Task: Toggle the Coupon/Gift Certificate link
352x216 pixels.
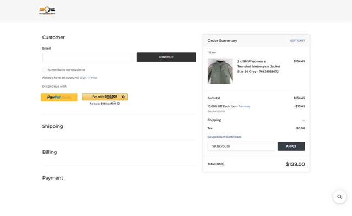Action: tap(224, 137)
